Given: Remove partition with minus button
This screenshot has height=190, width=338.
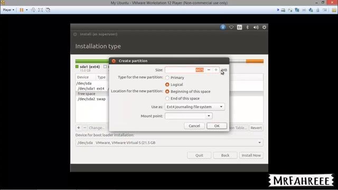Looking at the screenshot, I should point(84,128).
